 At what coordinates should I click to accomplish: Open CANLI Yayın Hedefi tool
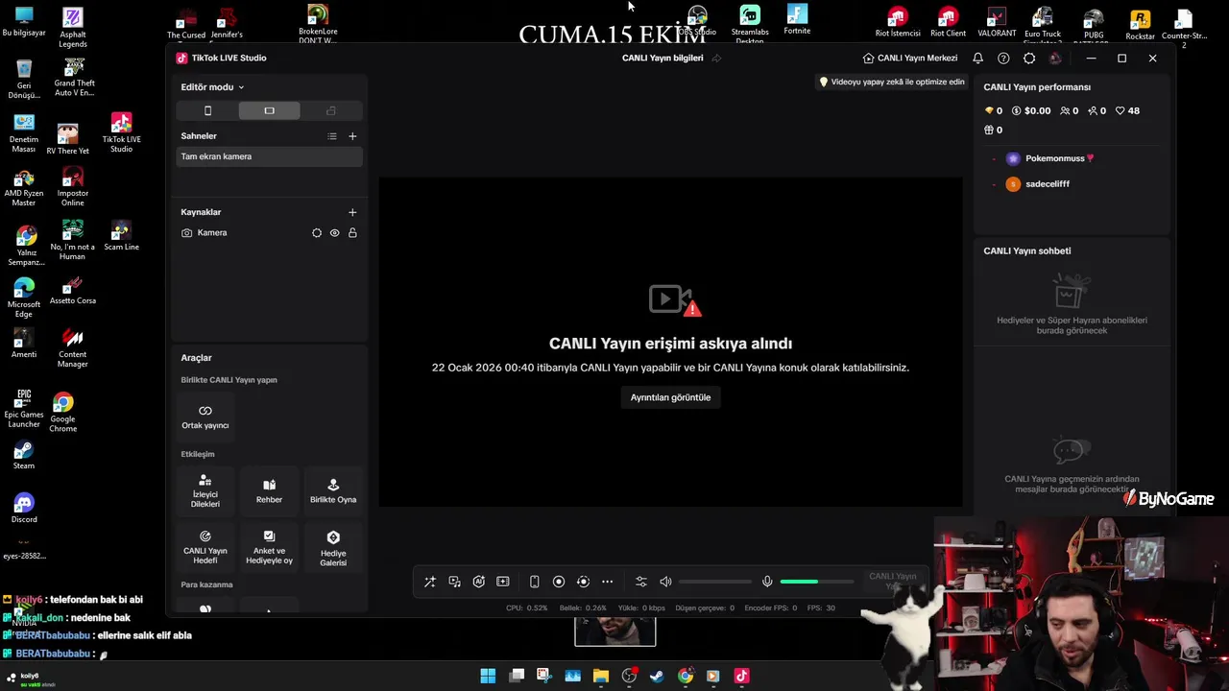click(205, 547)
